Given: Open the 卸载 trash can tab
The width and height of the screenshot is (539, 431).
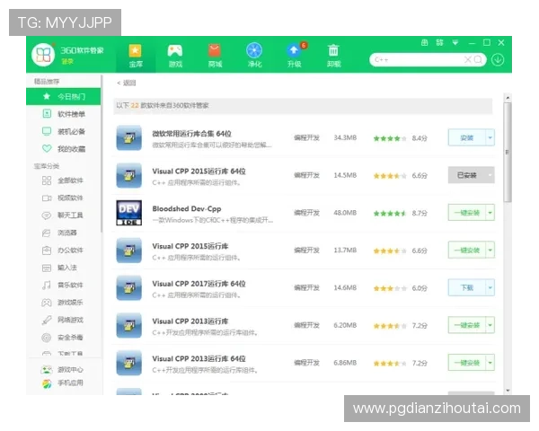Looking at the screenshot, I should (333, 55).
